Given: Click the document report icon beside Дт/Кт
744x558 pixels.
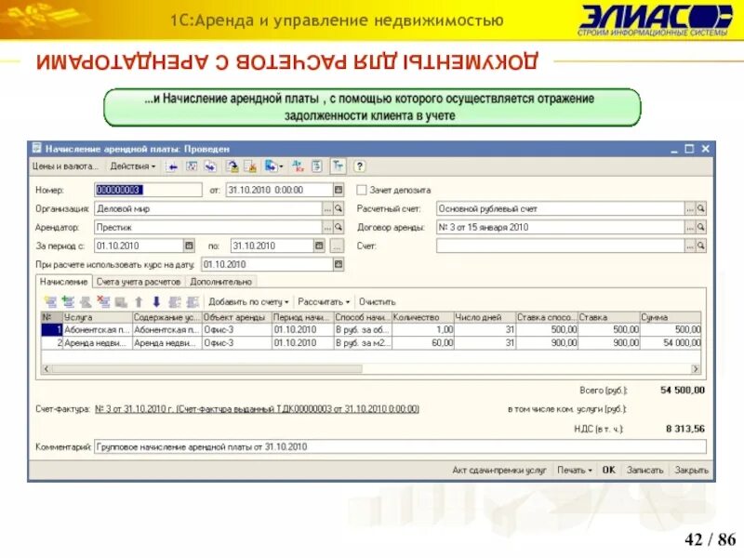Looking at the screenshot, I should click(x=316, y=166).
